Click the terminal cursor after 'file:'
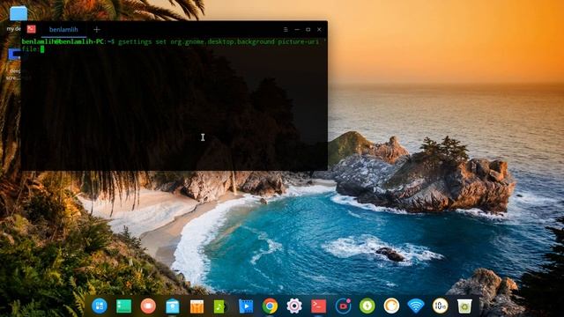 click(x=42, y=49)
